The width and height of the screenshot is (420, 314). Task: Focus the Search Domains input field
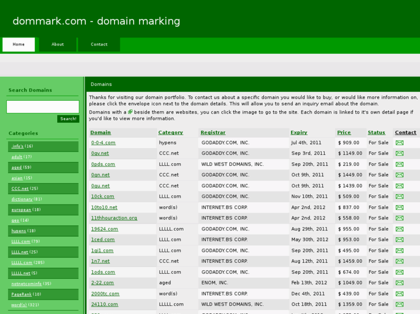click(x=43, y=107)
